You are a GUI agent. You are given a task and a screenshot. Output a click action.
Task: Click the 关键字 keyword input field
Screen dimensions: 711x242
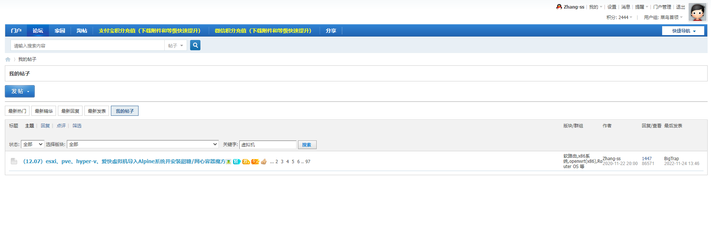pos(267,145)
